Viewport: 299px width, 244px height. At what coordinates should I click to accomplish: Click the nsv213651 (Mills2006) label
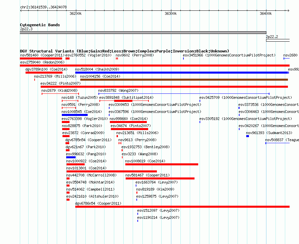pyautogui.click(x=137, y=133)
